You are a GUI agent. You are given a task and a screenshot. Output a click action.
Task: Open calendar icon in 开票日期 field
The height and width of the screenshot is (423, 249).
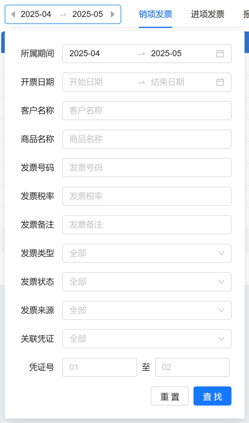(220, 82)
